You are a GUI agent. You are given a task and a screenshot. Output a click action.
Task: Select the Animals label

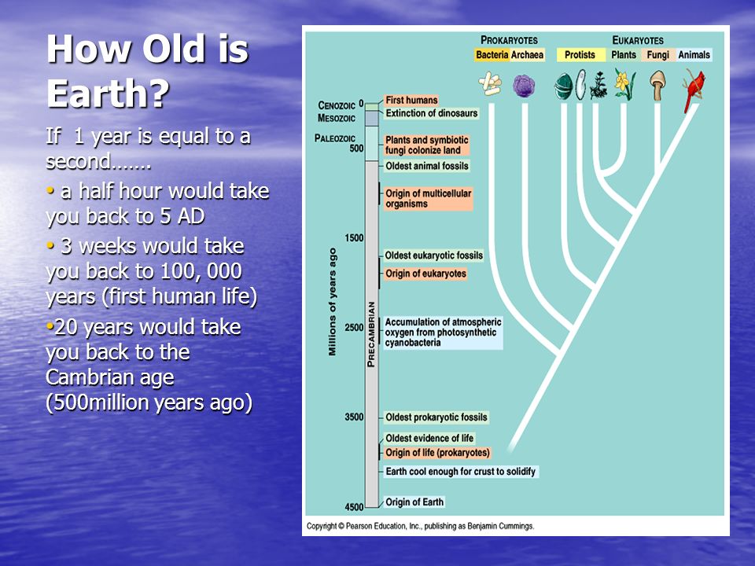pos(694,55)
